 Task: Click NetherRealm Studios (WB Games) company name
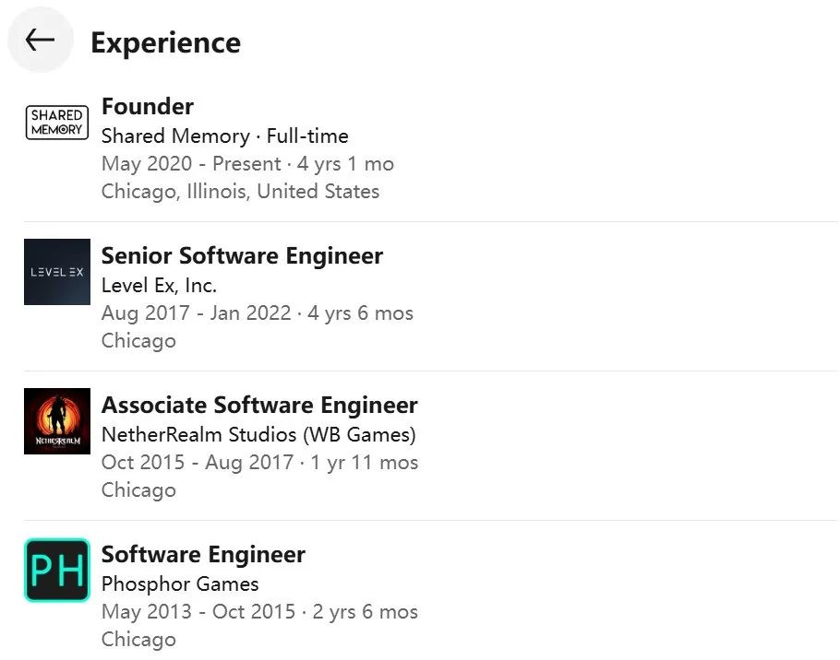click(x=258, y=435)
